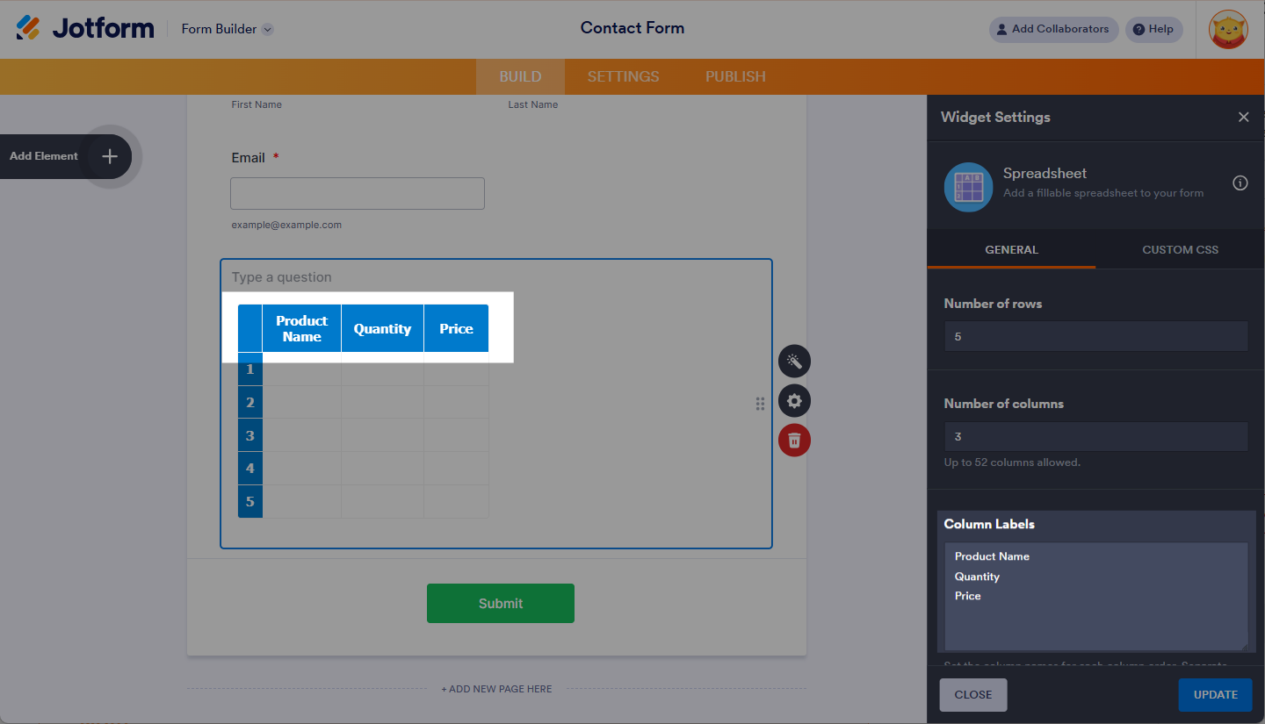Switch to the SETTINGS tab
The image size is (1265, 724).
coord(623,76)
